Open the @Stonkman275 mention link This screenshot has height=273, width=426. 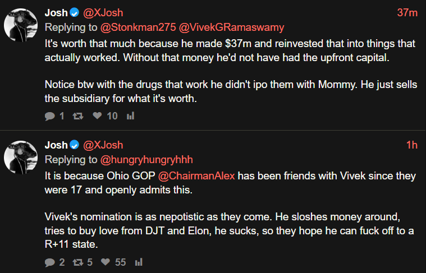coord(138,27)
